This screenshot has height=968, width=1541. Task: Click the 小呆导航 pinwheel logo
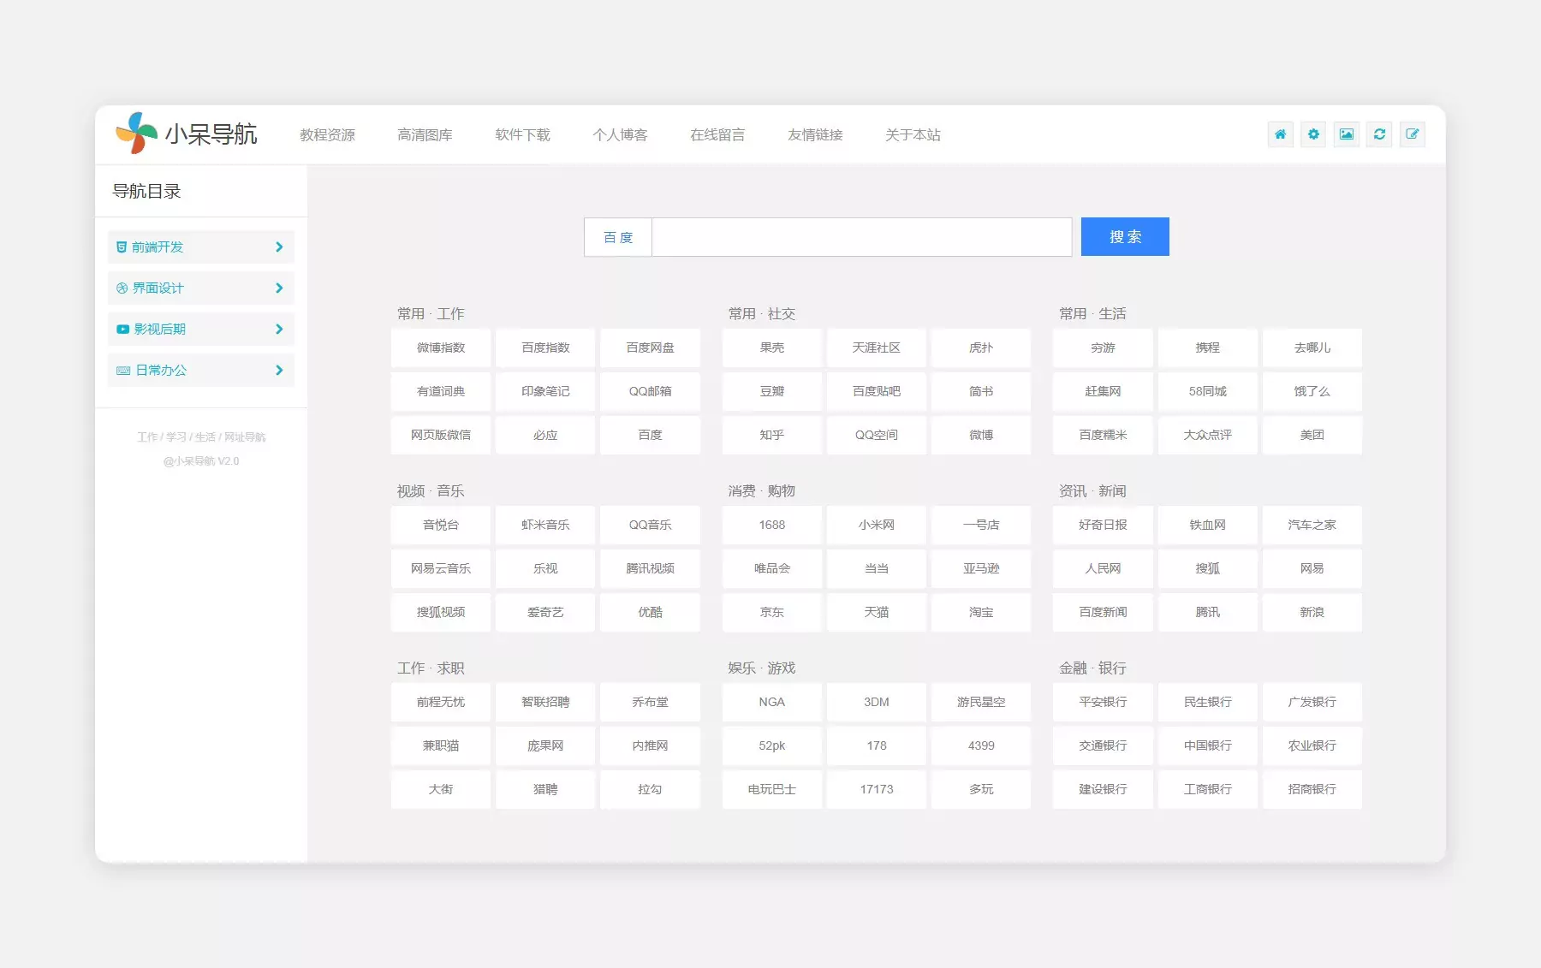coord(137,134)
